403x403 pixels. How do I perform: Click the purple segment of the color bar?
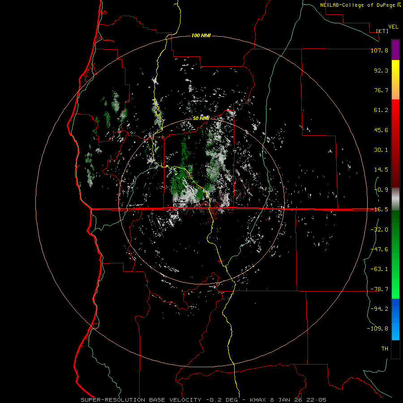395,50
